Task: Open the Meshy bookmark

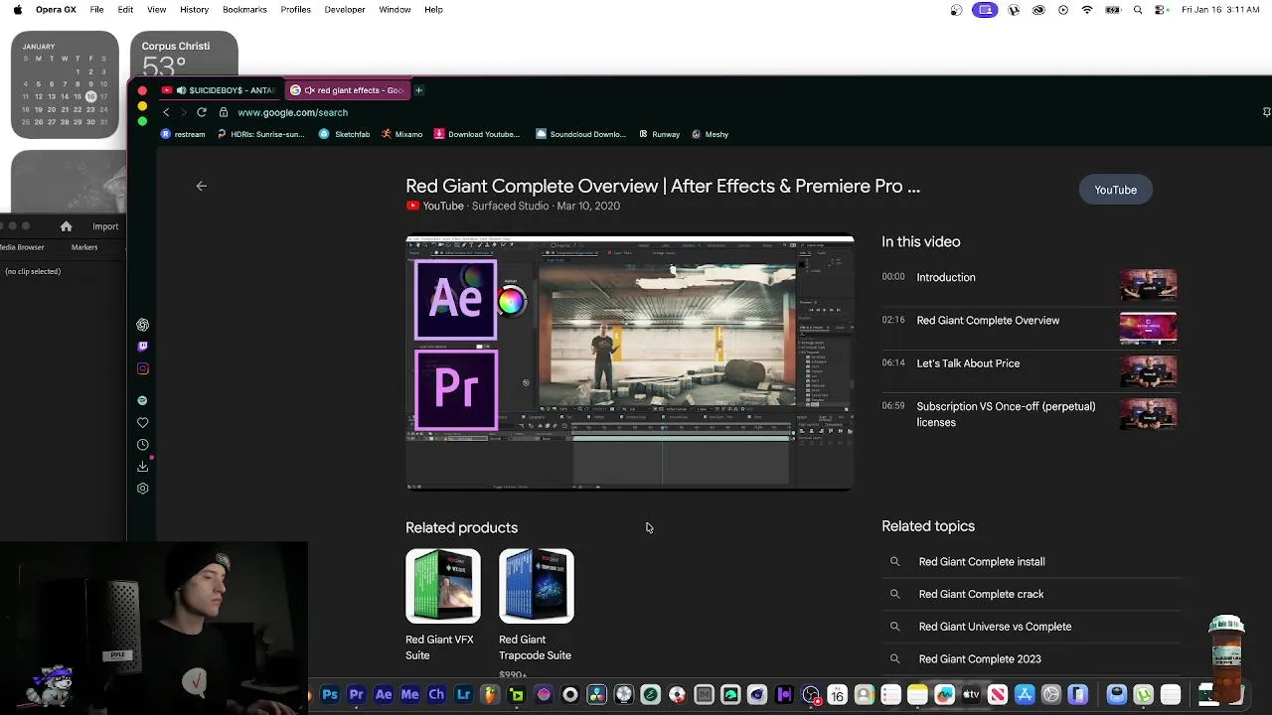Action: point(711,134)
